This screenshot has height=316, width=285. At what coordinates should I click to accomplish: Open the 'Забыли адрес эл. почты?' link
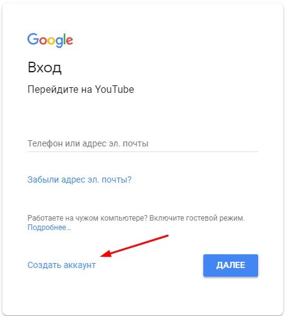[79, 180]
